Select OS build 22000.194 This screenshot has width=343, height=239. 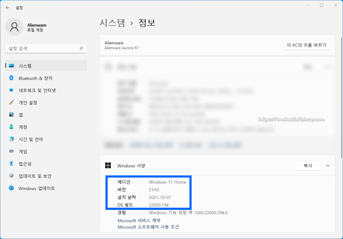(x=159, y=205)
